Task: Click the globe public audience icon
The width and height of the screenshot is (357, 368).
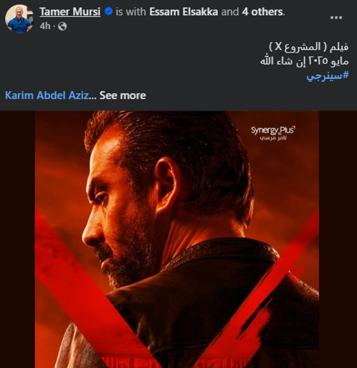Action: click(62, 26)
